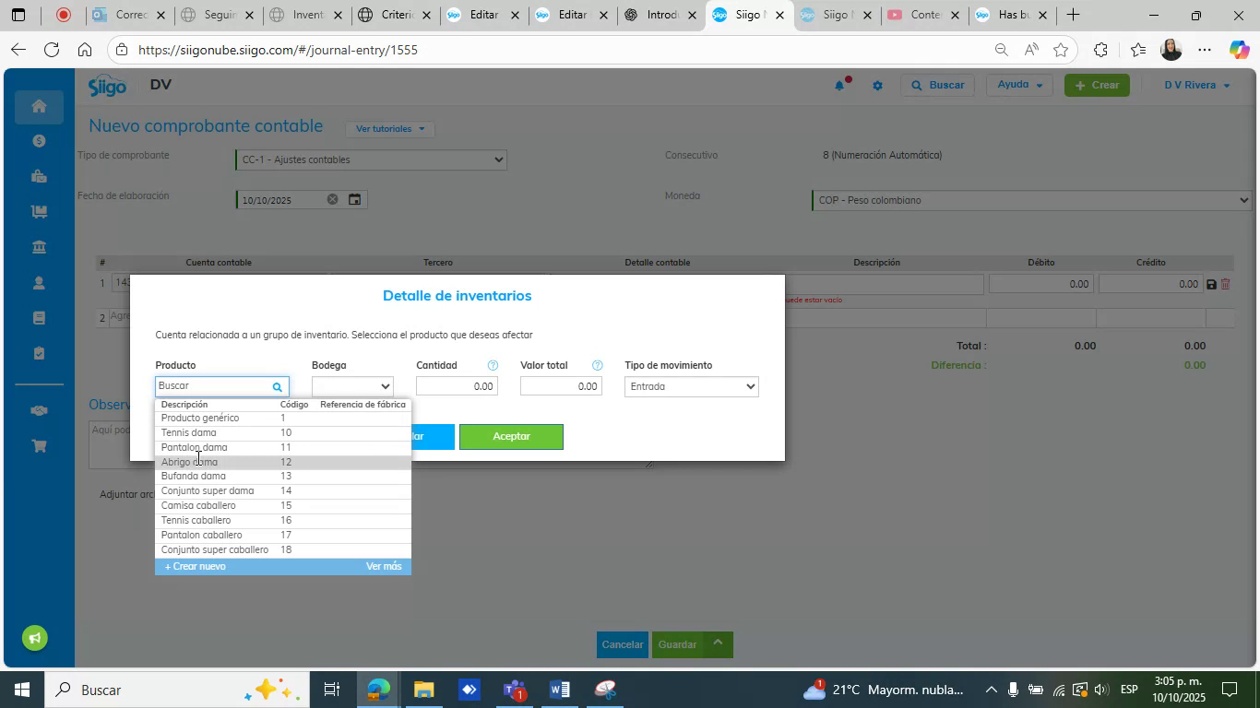Click + Crear nuevo product link
Screen dimensions: 1260x708
tap(195, 566)
